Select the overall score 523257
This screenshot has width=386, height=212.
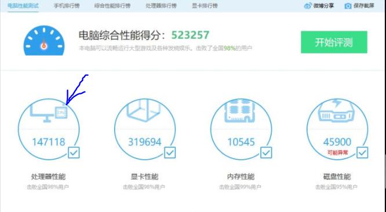(x=190, y=35)
